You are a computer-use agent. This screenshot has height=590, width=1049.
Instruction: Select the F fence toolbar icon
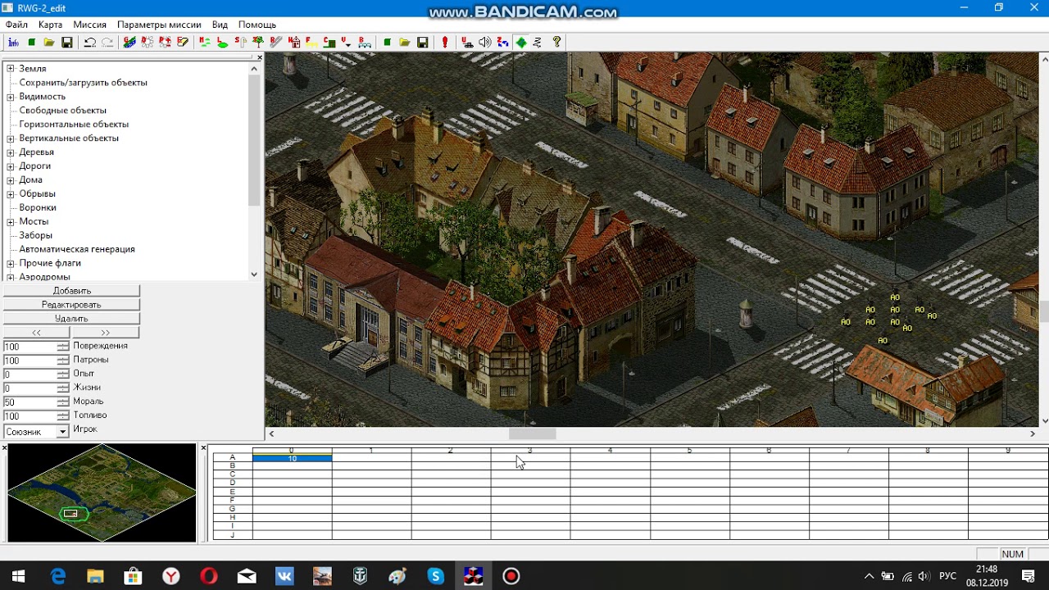[311, 43]
